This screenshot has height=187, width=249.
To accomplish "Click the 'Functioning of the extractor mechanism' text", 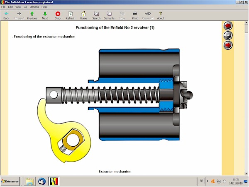I will tap(44, 37).
